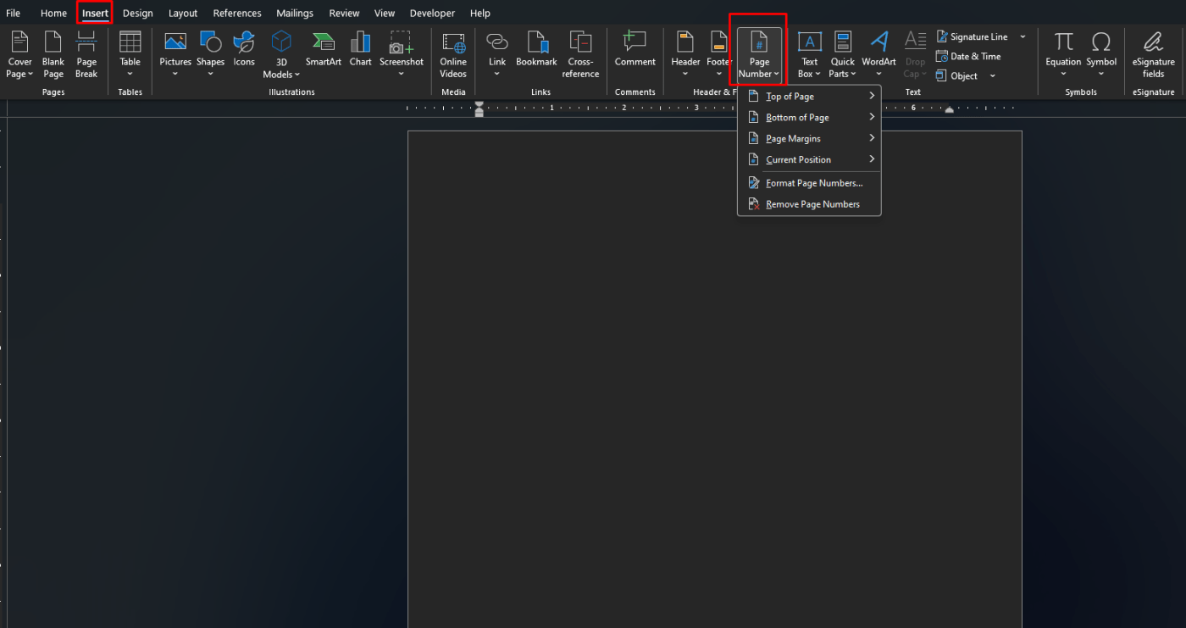Switch to the Home tab
The image size is (1186, 628).
coord(53,14)
